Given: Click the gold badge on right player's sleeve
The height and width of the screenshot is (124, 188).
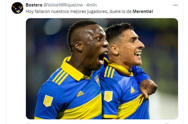Looking at the screenshot, I should tap(108, 96).
